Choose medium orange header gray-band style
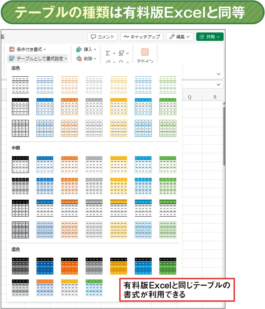 [69, 208]
